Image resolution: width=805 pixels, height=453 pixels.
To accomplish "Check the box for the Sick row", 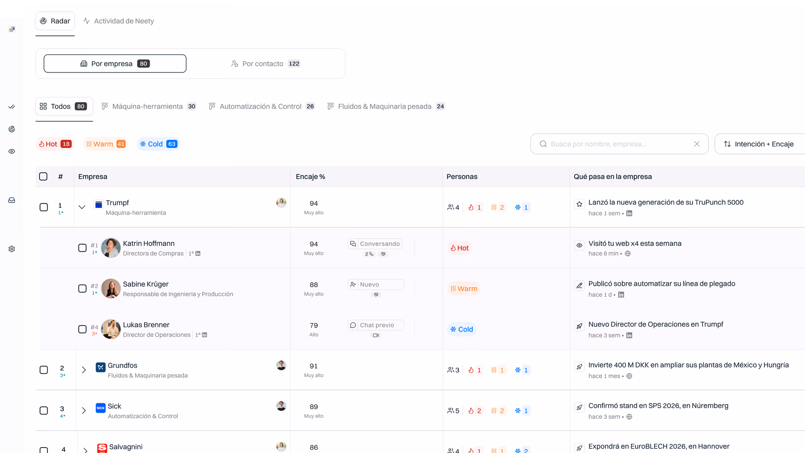I will 44,410.
